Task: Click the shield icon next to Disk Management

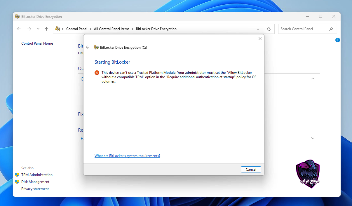Action: coord(17,182)
